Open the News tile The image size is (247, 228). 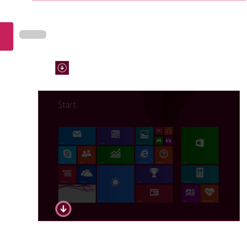tap(154, 194)
